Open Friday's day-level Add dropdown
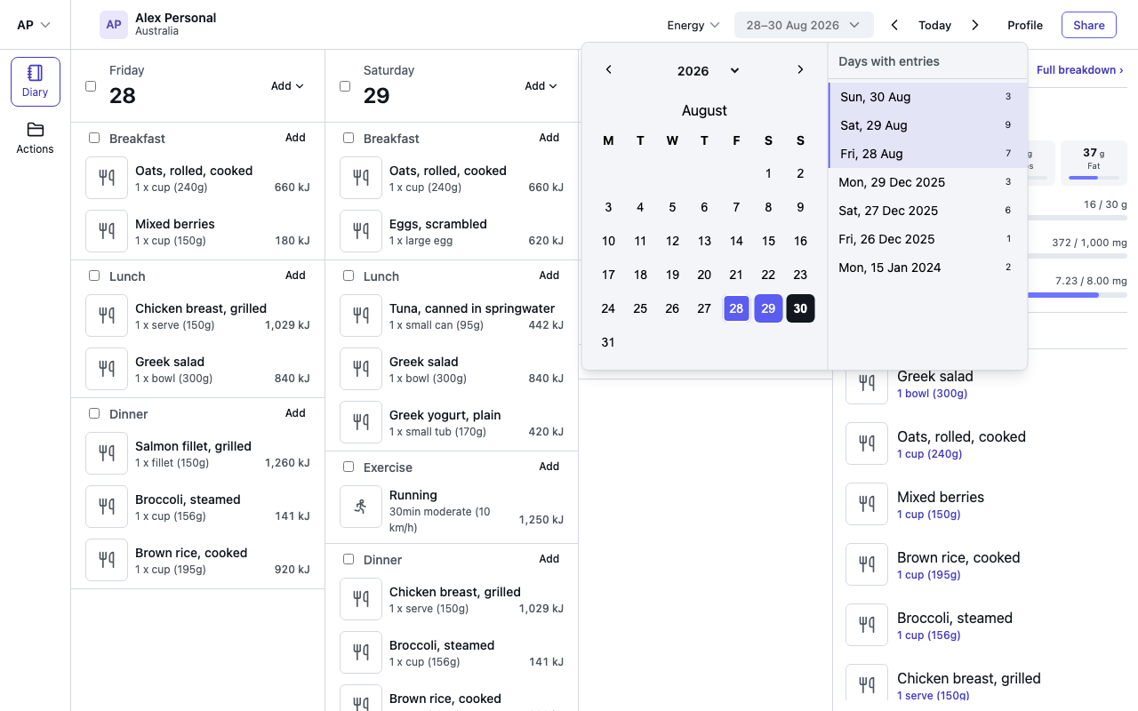The width and height of the screenshot is (1138, 711). point(287,86)
